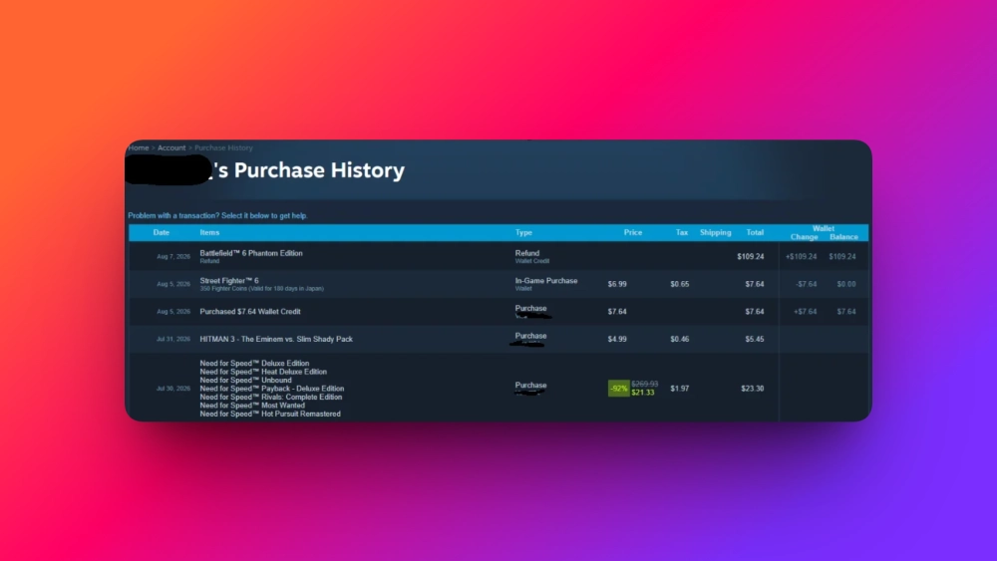Go to the Home breadcrumb link
The width and height of the screenshot is (997, 561).
point(139,147)
